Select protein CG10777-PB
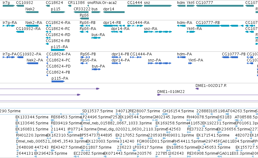 click(230, 57)
